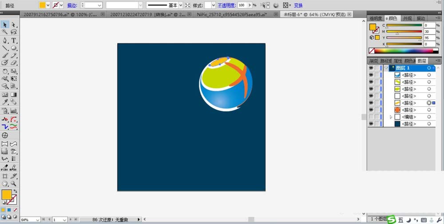The width and height of the screenshot is (444, 224).
Task: Select the Pencil tool
Action: (x=13, y=55)
